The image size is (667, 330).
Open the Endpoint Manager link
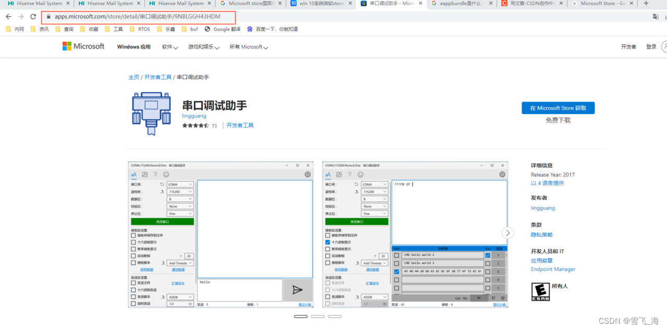pos(553,269)
